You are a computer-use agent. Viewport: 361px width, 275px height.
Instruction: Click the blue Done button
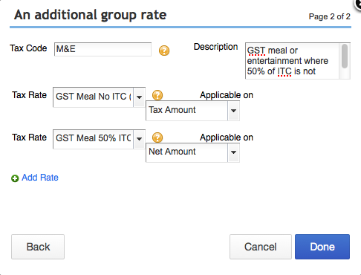[322, 247]
